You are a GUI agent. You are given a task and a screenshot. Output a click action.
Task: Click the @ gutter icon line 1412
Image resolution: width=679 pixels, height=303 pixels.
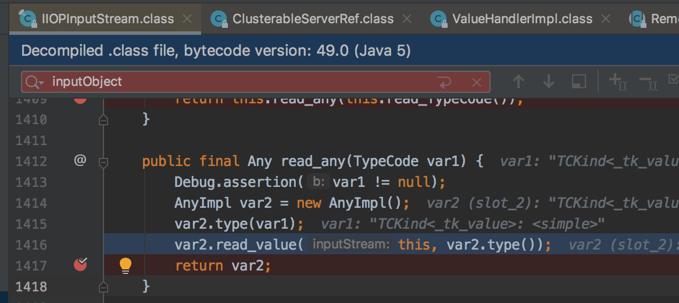(x=80, y=161)
